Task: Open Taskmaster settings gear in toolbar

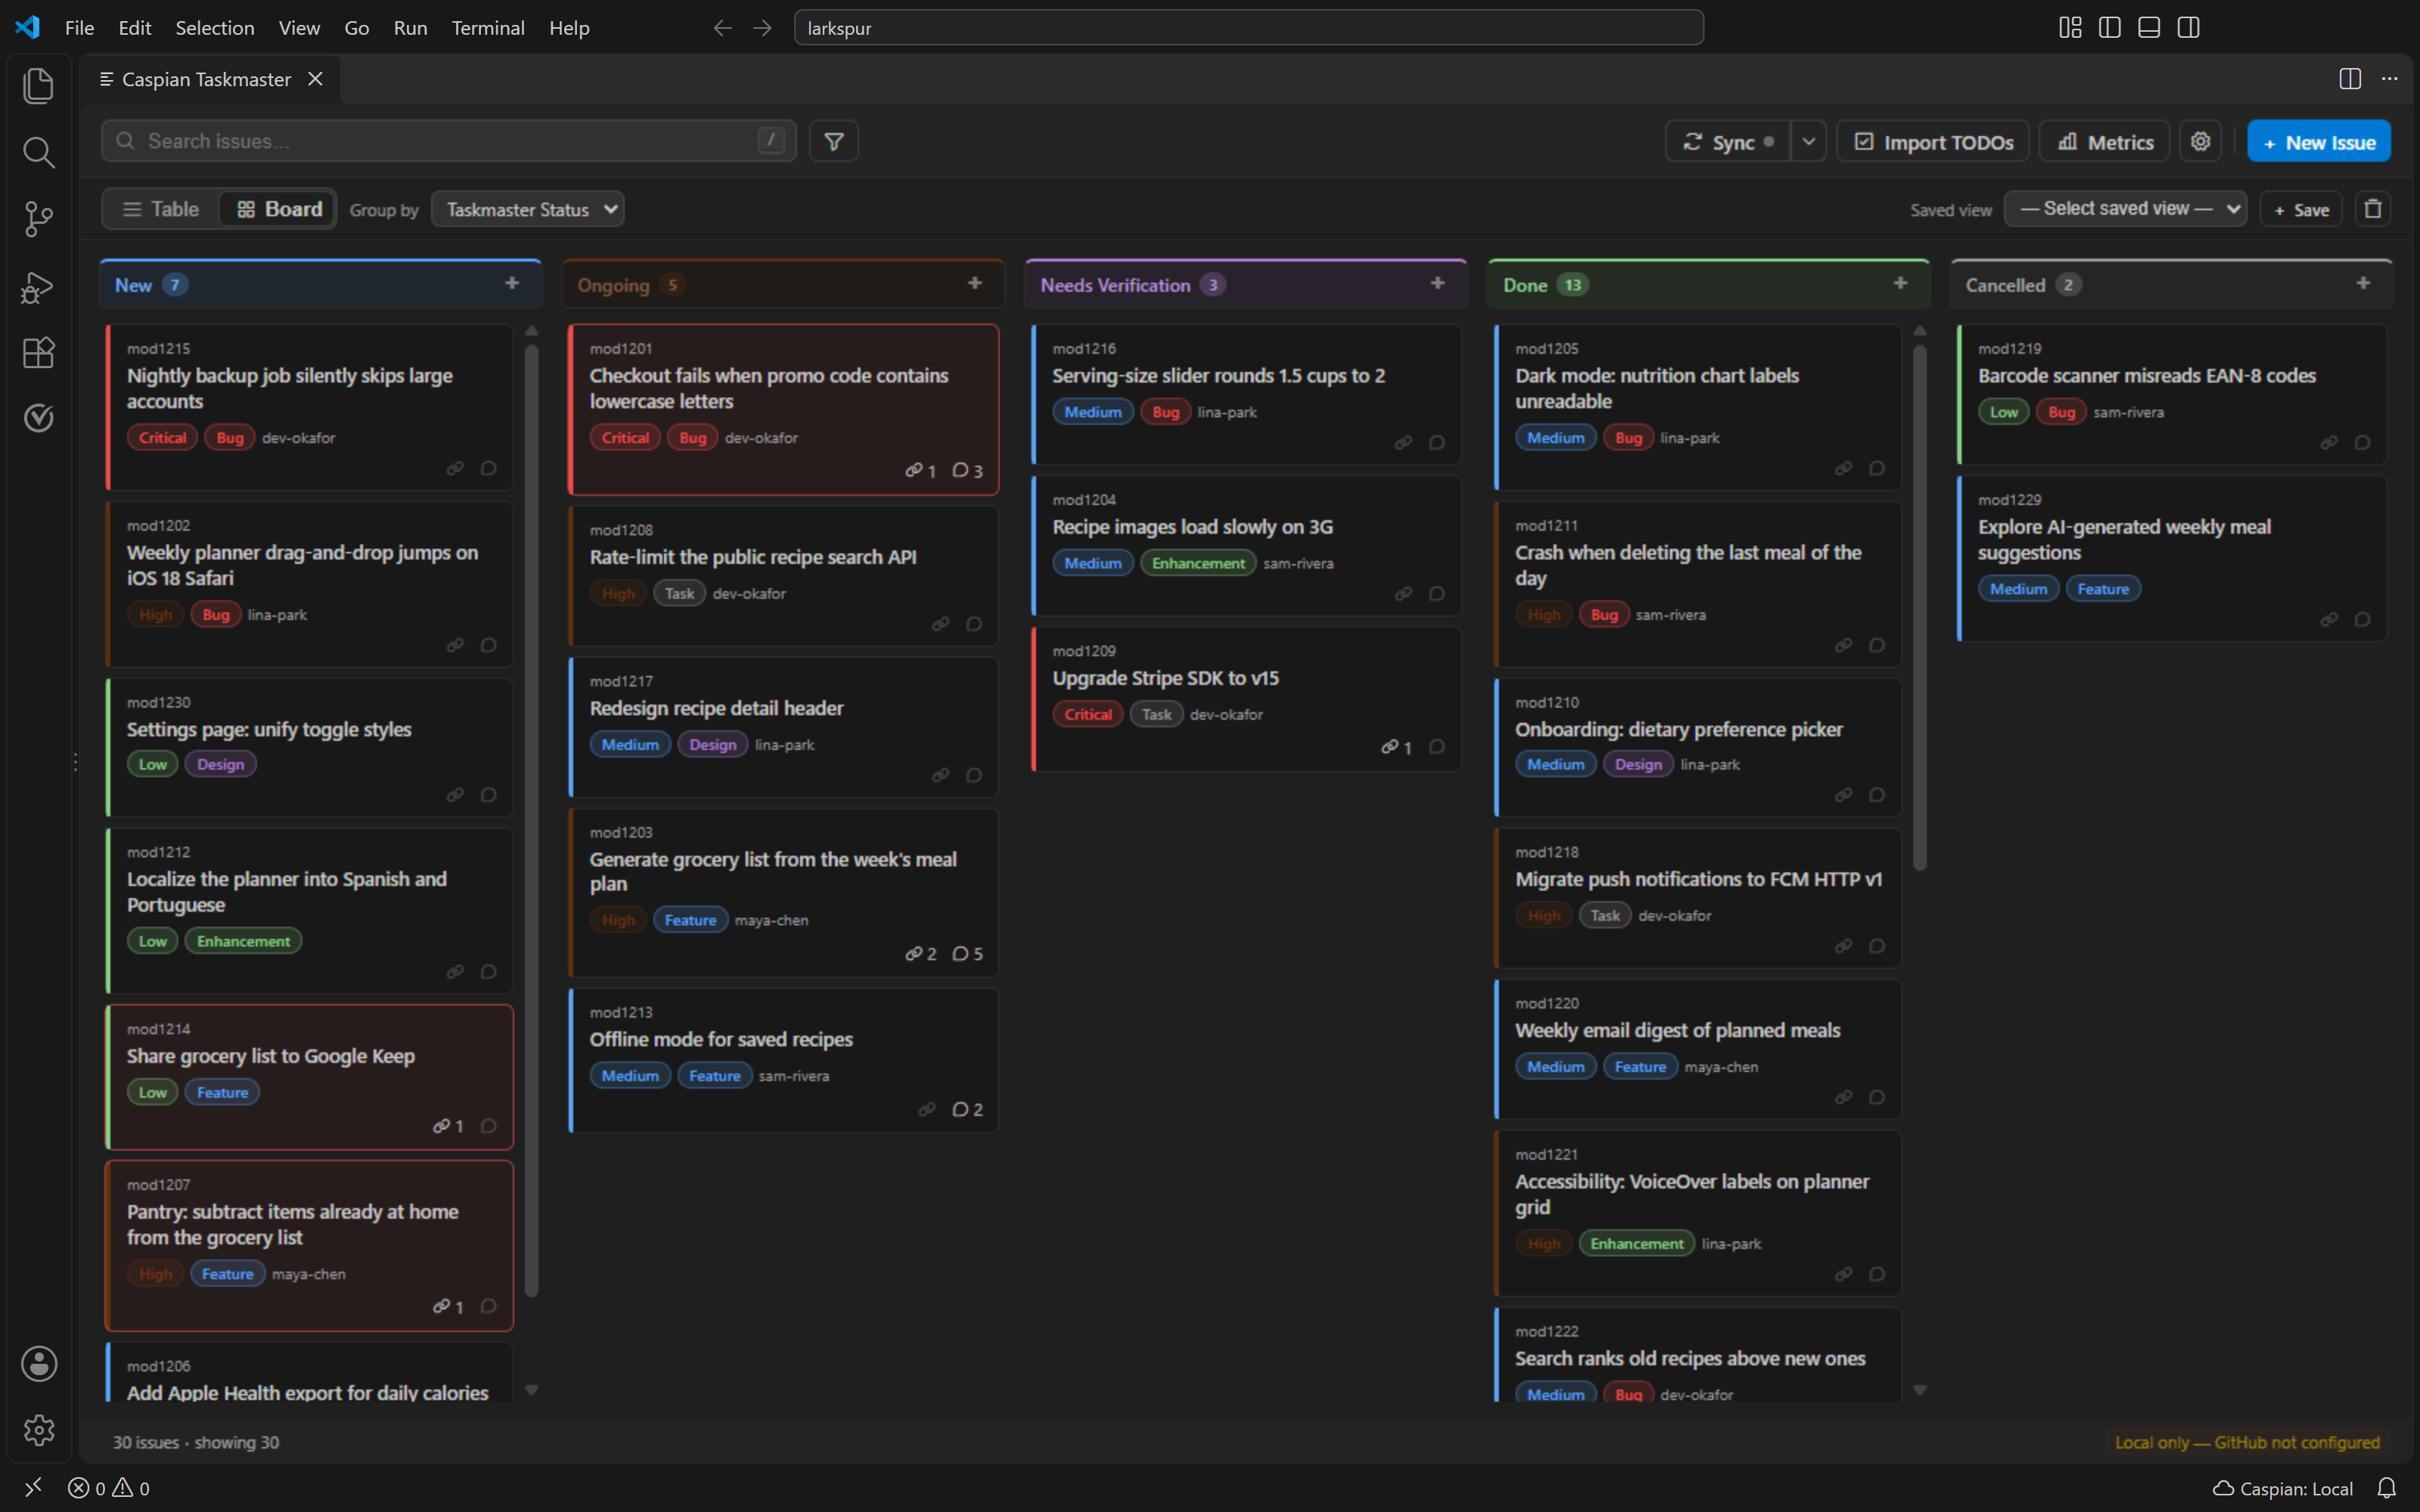Action: [x=2200, y=141]
